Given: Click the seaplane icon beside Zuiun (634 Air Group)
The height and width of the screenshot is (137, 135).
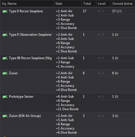Looking at the screenshot, I should coord(5,116).
